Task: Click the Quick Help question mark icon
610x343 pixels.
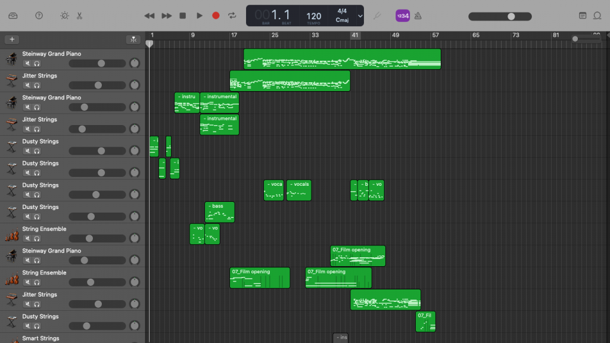Action: click(x=39, y=15)
